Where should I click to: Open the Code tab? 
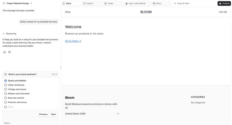(113, 3)
